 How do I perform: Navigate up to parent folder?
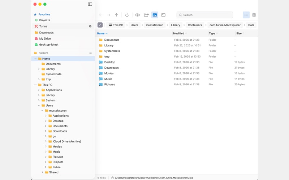pyautogui.click(x=116, y=15)
